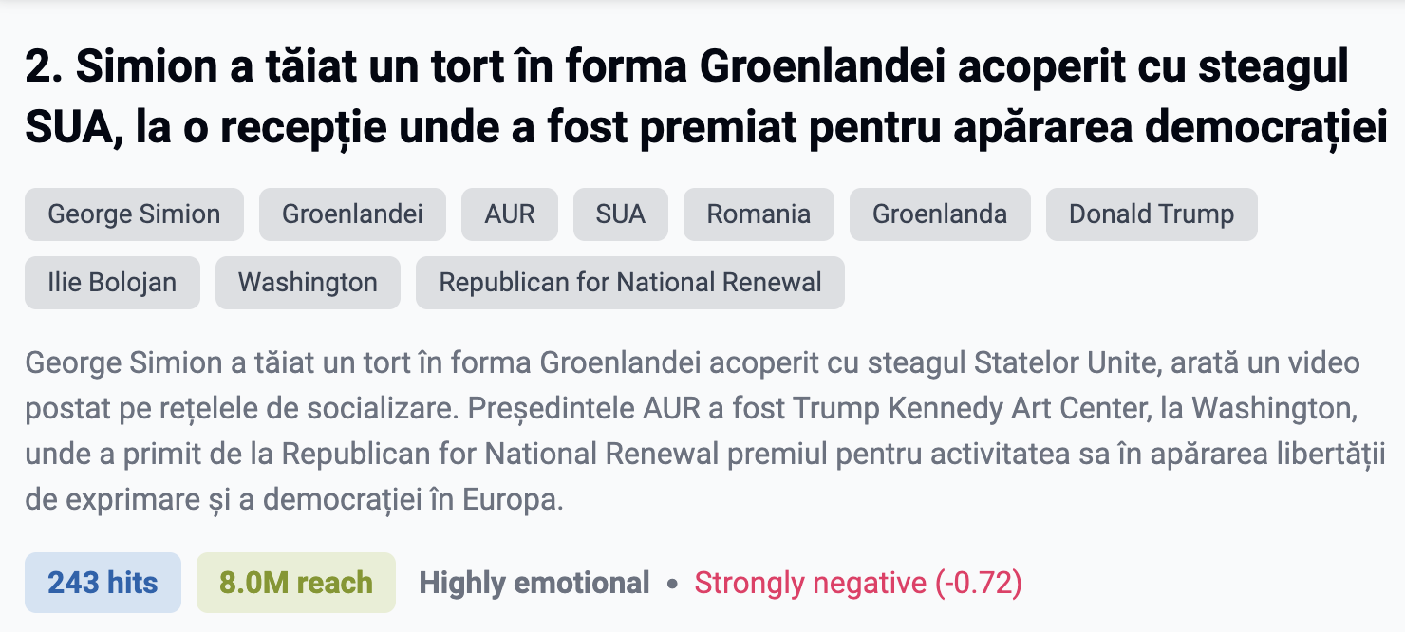Select the Ilie Bolojan tag chip
Screen dimensions: 1405x632
(112, 282)
